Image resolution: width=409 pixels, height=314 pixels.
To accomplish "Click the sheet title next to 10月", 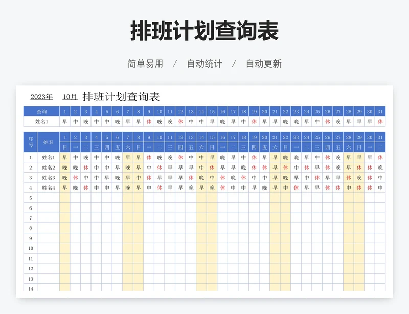I will (x=121, y=97).
